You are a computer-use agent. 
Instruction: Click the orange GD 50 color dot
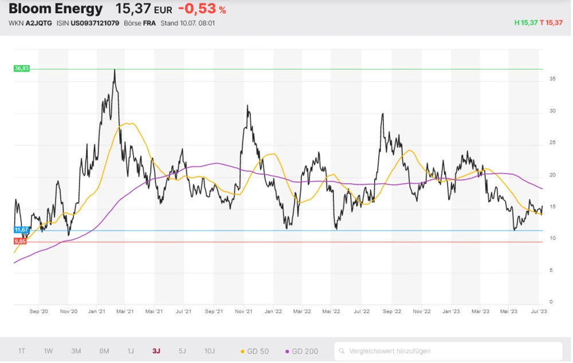(x=242, y=351)
